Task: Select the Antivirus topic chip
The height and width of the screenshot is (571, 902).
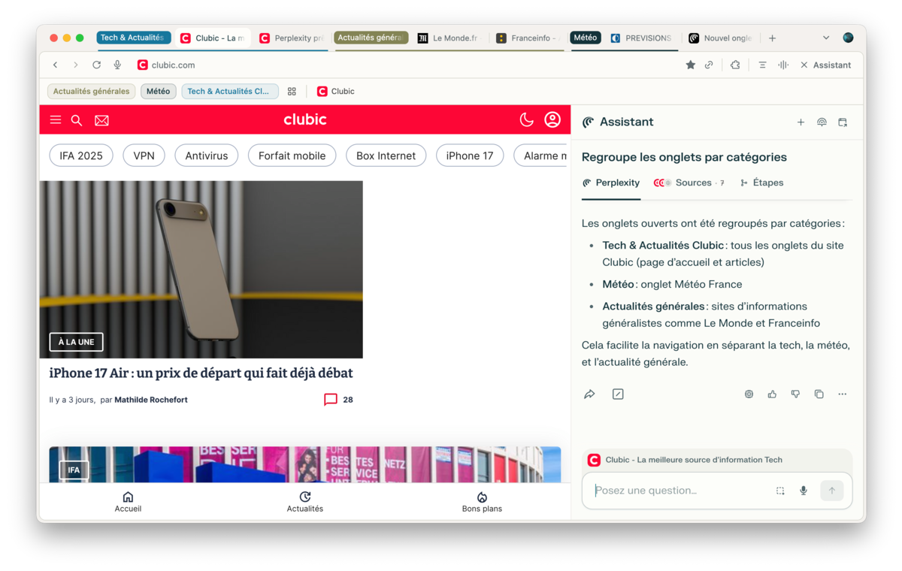Action: pyautogui.click(x=206, y=156)
